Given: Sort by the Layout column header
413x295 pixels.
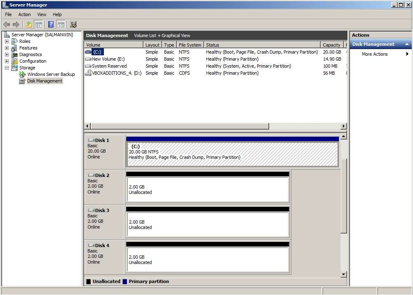Looking at the screenshot, I should (153, 45).
